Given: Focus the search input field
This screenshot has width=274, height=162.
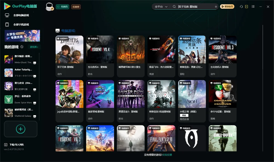Looking at the screenshot, I should 196,7.
